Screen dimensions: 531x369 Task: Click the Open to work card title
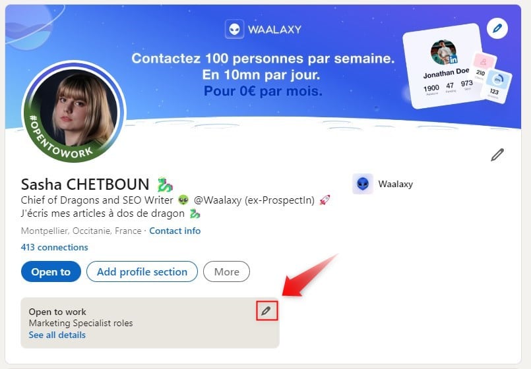point(57,312)
